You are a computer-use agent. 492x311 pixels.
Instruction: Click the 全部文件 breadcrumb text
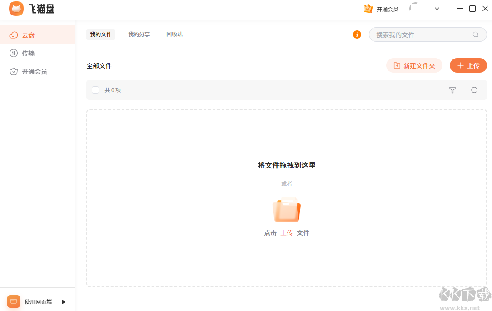click(x=99, y=66)
